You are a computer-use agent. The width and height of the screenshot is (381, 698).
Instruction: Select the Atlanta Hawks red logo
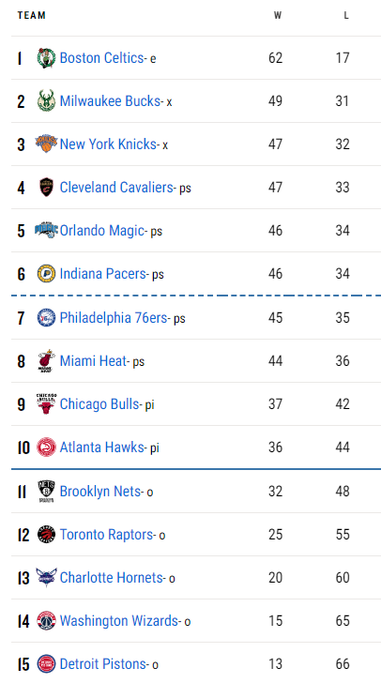pos(46,448)
